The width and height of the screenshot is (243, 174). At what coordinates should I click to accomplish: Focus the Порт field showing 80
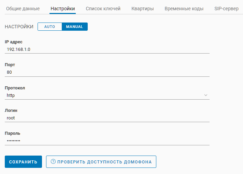107,72
